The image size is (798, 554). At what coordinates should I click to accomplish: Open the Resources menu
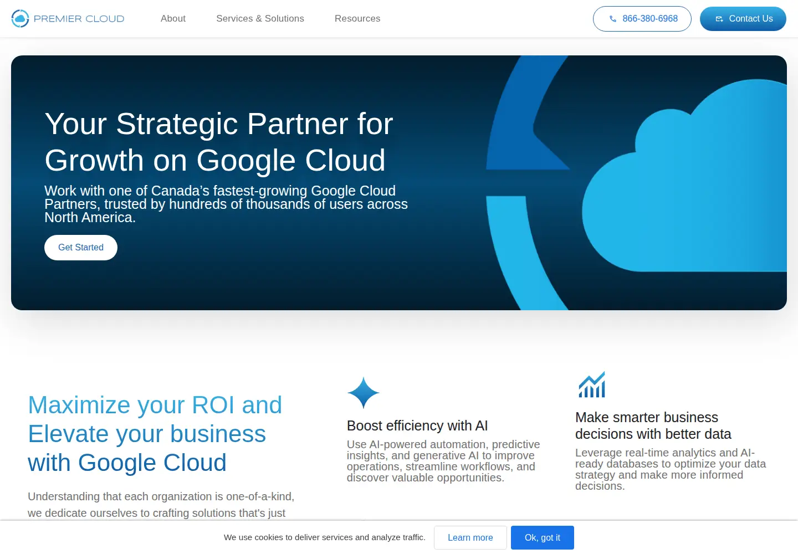pos(357,18)
